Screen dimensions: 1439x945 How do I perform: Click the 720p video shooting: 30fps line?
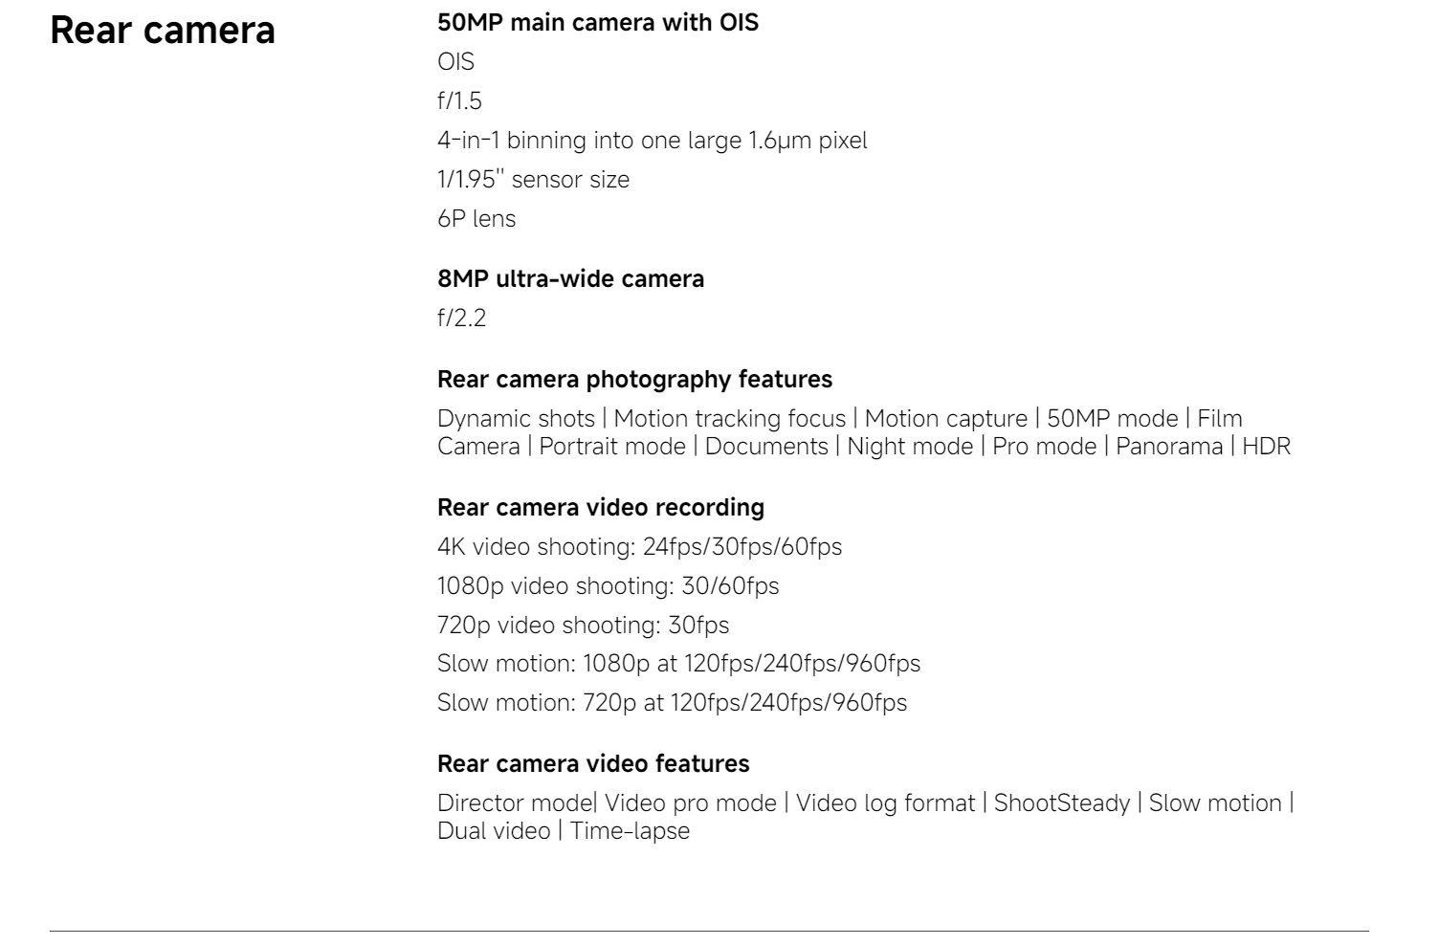(583, 625)
